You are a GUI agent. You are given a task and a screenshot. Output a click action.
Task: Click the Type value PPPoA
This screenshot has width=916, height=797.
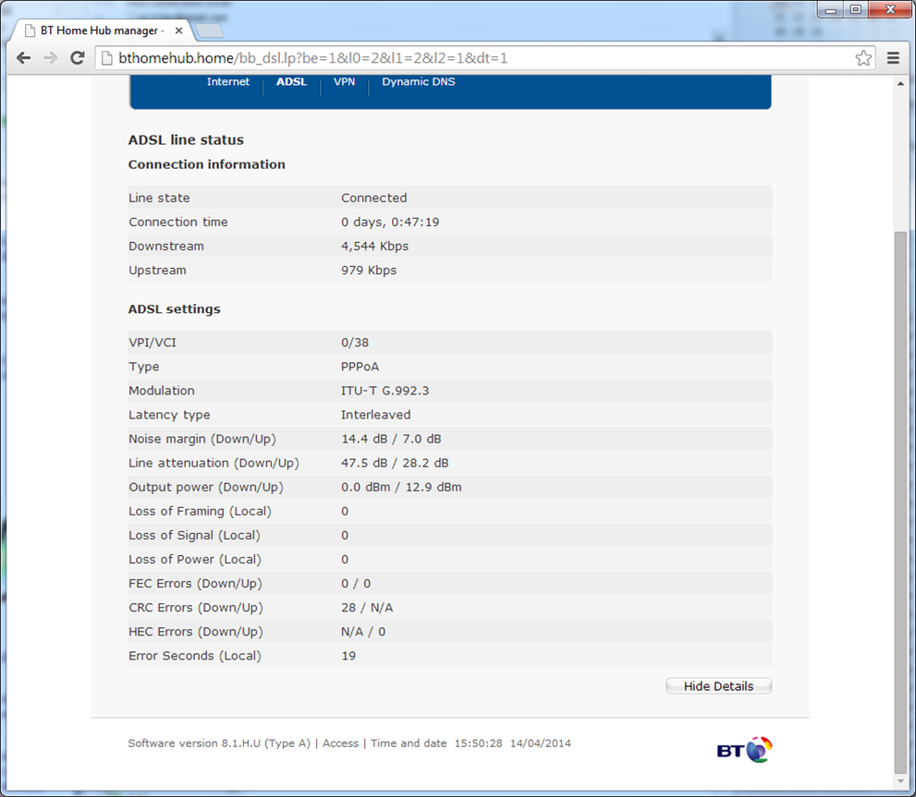pos(360,367)
